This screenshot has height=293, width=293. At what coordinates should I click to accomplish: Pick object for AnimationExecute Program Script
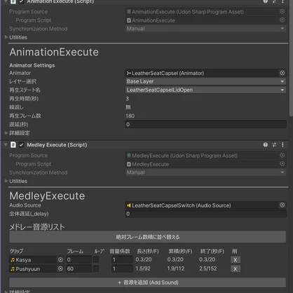coord(282,20)
